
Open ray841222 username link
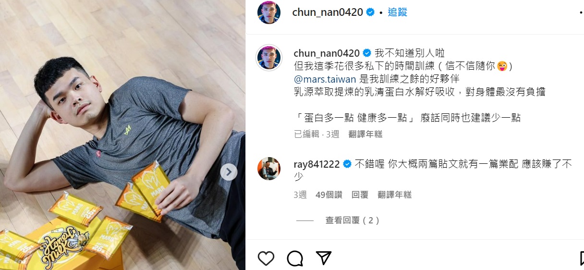[x=316, y=164]
